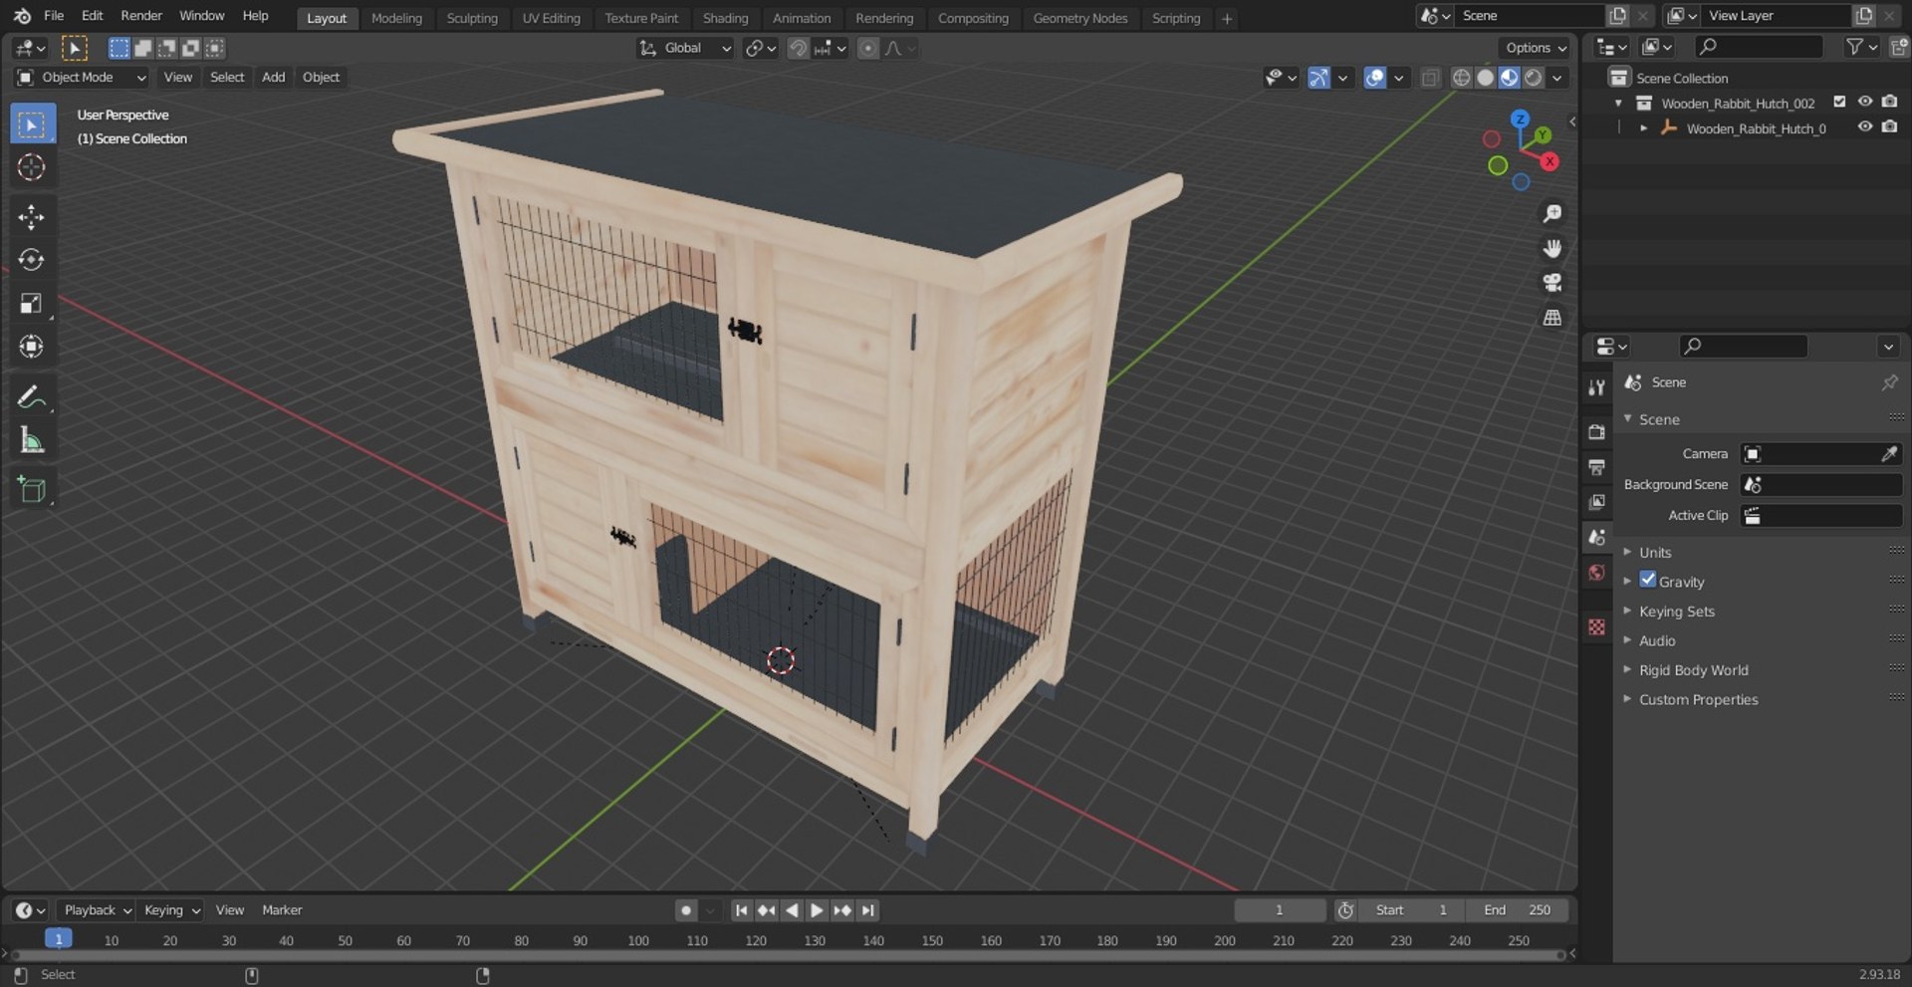
Task: Open the Object Mode dropdown
Action: [x=81, y=78]
